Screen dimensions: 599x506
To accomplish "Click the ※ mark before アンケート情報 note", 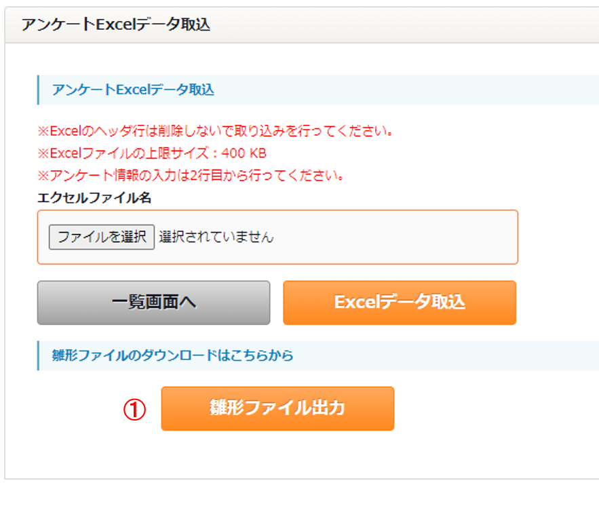I will tap(43, 175).
